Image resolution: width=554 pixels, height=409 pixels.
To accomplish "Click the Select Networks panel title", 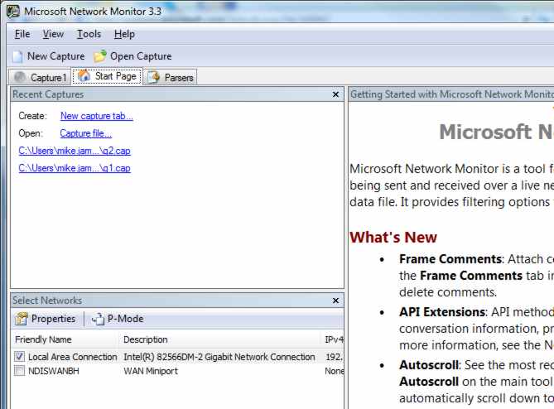I will coord(47,301).
